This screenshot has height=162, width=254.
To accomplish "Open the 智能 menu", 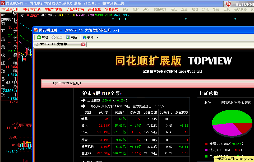I will pos(216,9).
